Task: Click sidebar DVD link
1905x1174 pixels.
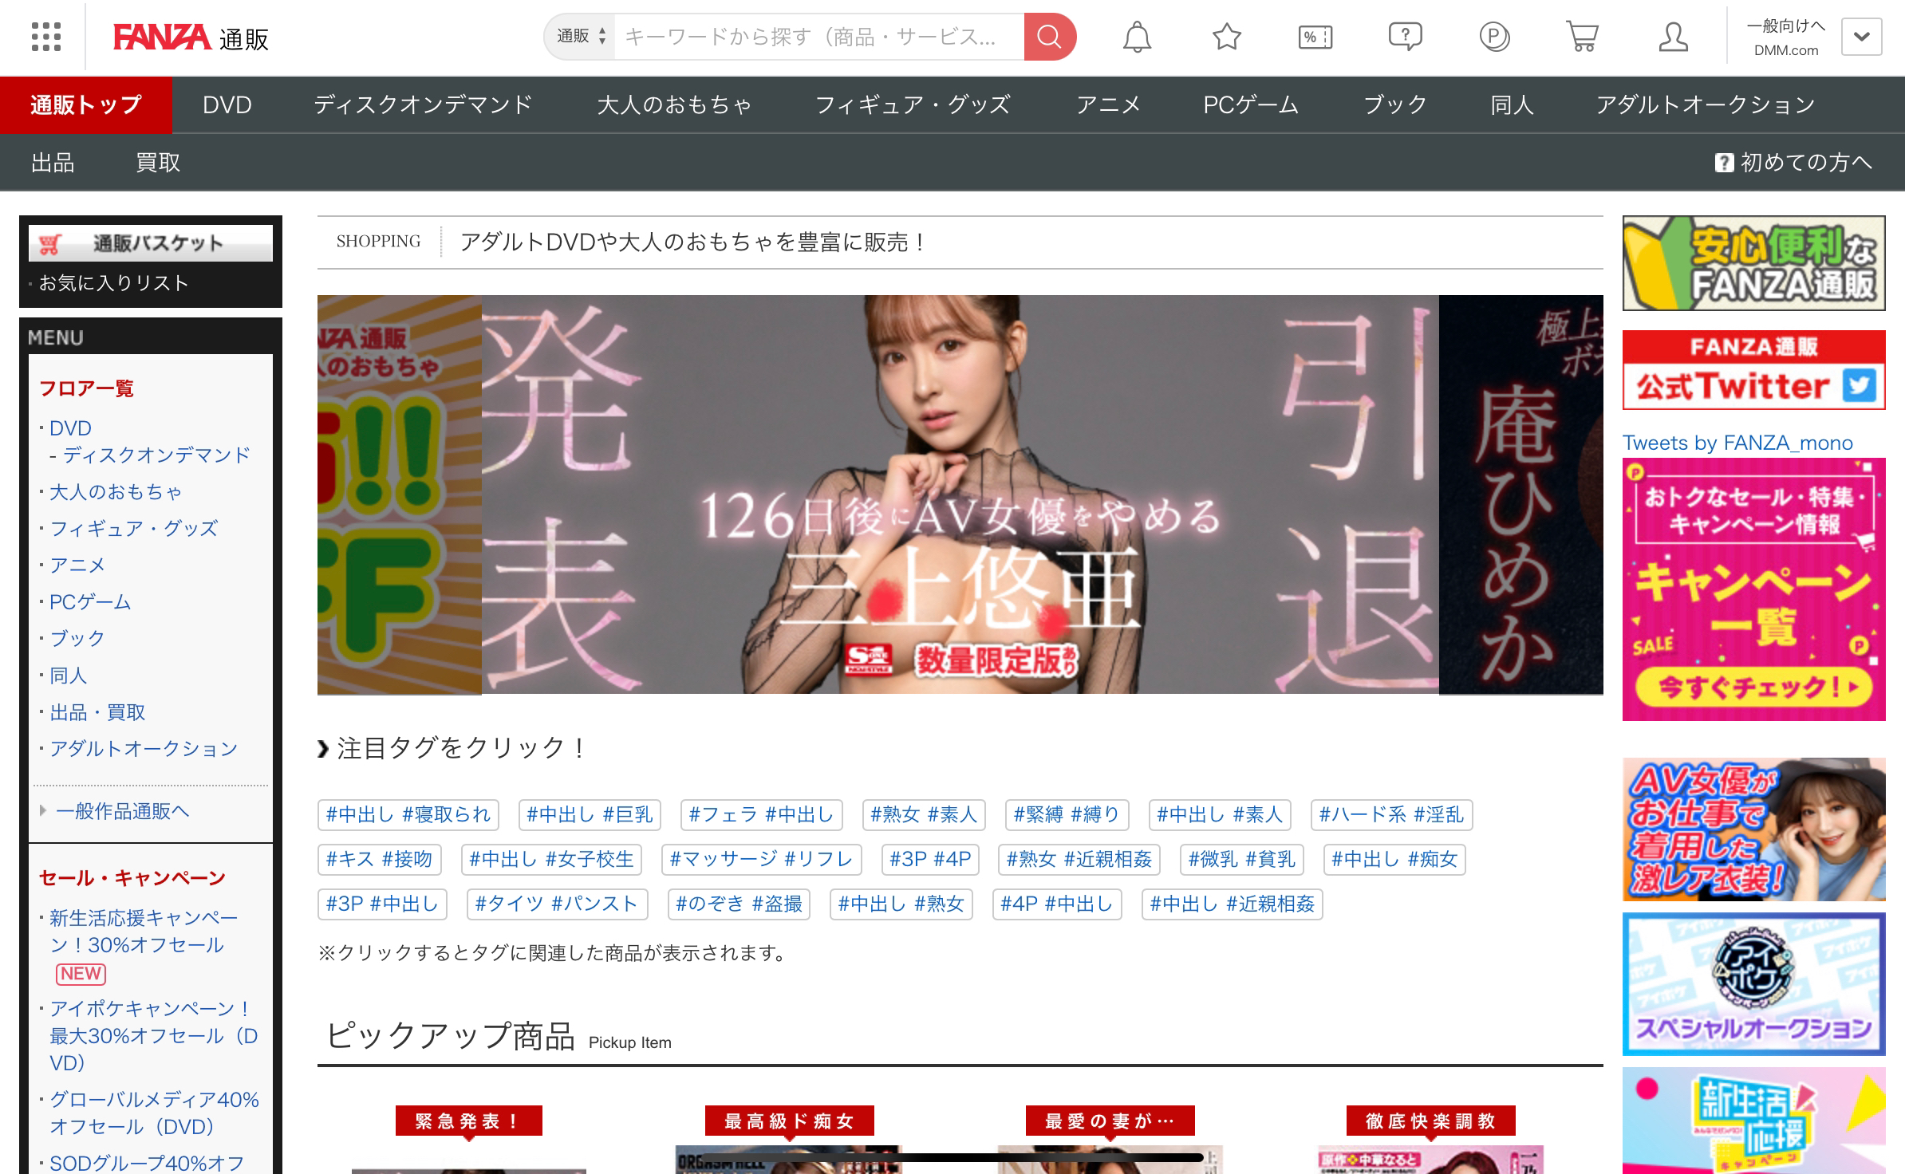Action: 70,428
